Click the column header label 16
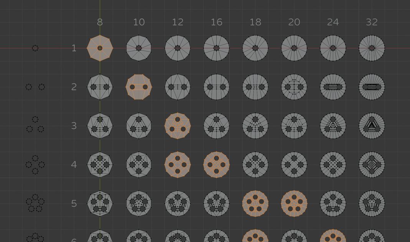This screenshot has height=242, width=410. click(217, 22)
